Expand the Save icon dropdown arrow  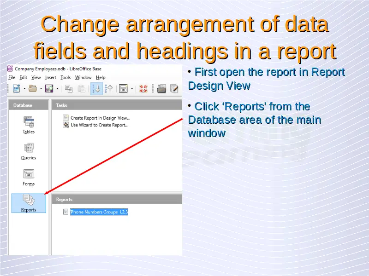pos(57,88)
